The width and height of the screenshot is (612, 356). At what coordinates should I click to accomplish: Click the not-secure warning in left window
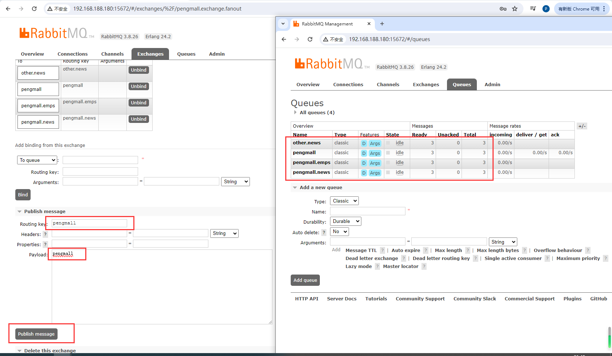click(x=58, y=9)
